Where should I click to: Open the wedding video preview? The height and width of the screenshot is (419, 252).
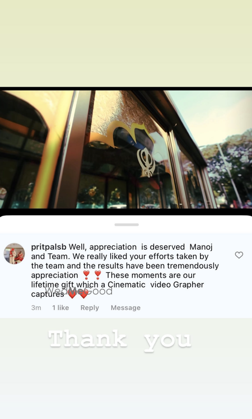tap(126, 150)
